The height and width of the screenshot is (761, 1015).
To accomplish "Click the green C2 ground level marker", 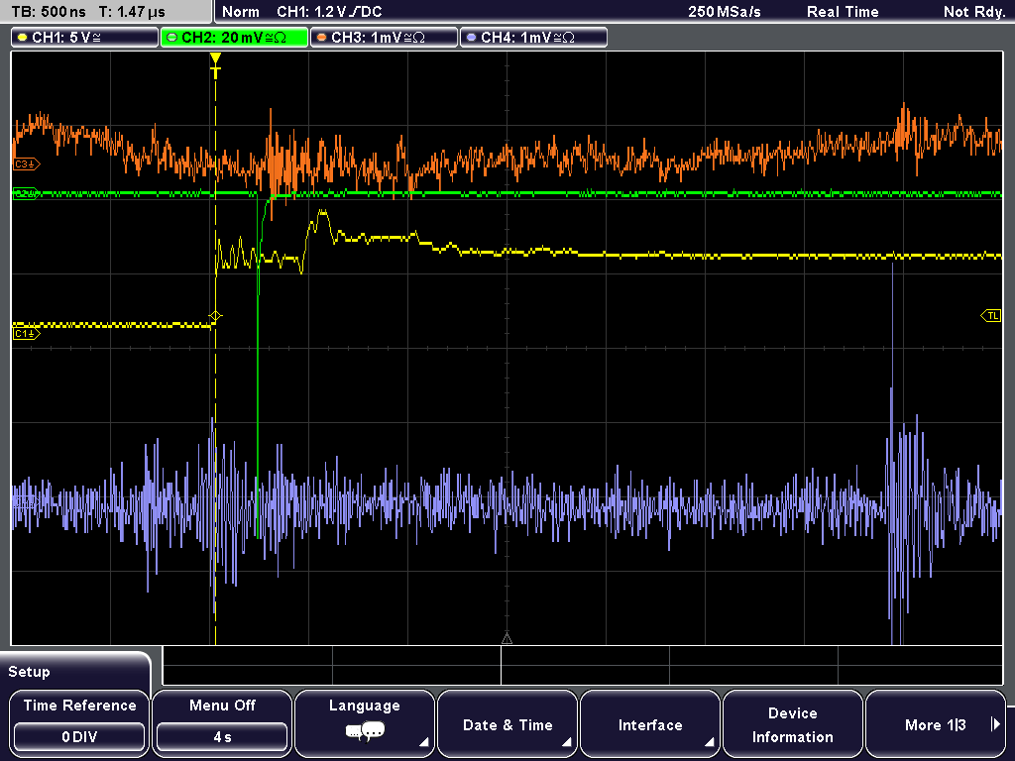I will pyautogui.click(x=27, y=193).
